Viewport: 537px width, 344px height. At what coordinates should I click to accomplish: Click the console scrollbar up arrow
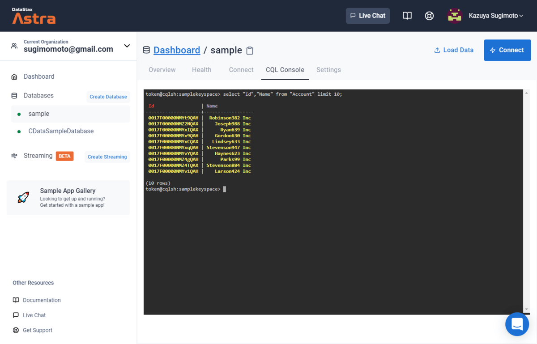click(x=526, y=93)
